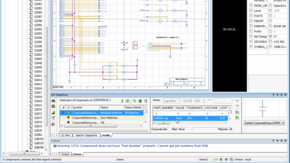Select the Verify tab
The image size is (290, 163).
[106, 135]
